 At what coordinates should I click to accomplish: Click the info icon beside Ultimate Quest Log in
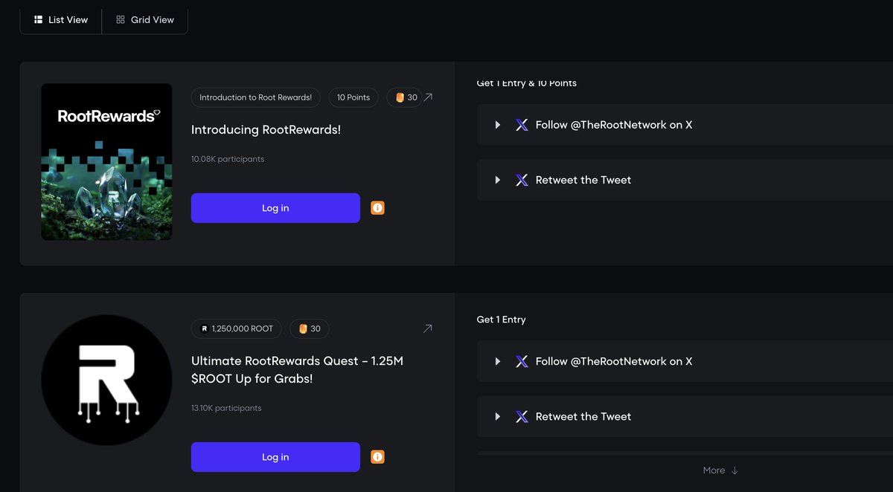click(x=378, y=457)
